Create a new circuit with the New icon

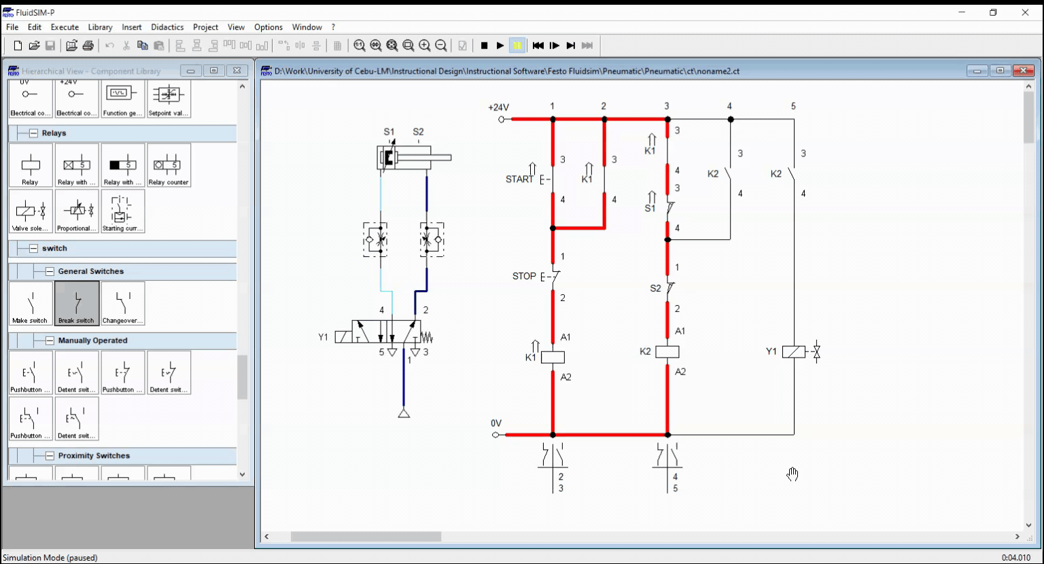18,46
